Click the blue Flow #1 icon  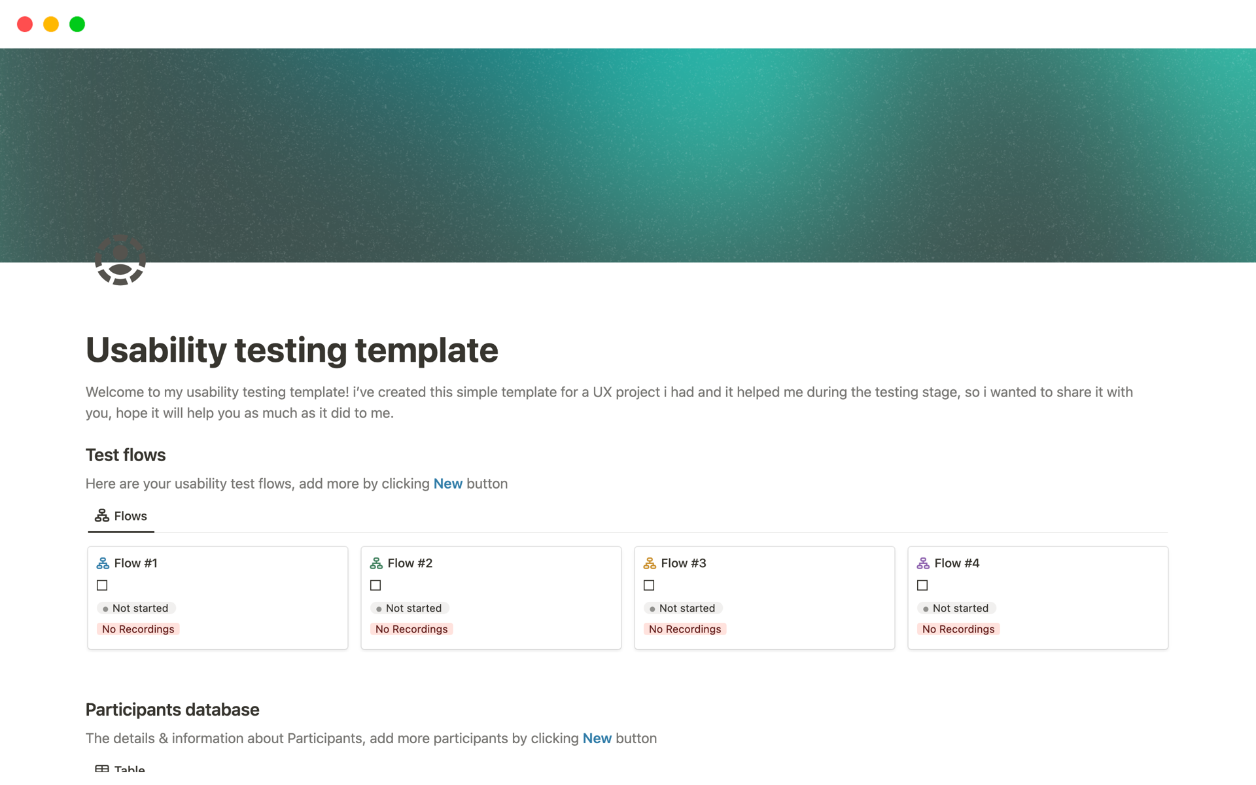[x=103, y=563]
